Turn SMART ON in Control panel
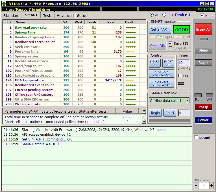Viewport: 216px width, 192px height. pyautogui.click(x=154, y=63)
